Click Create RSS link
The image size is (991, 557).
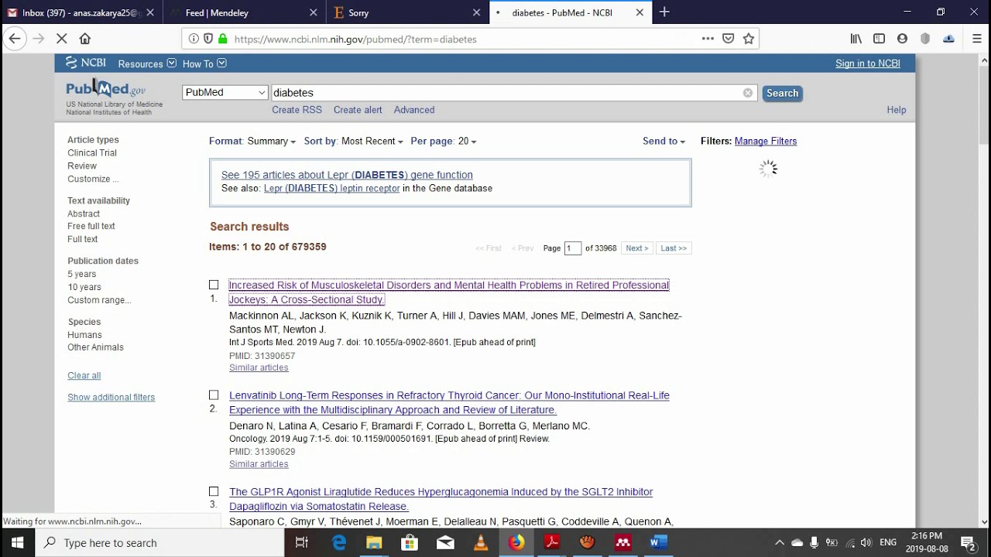point(297,110)
